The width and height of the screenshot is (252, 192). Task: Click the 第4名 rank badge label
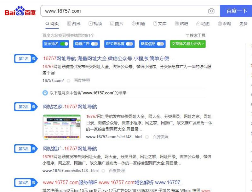click(x=23, y=183)
